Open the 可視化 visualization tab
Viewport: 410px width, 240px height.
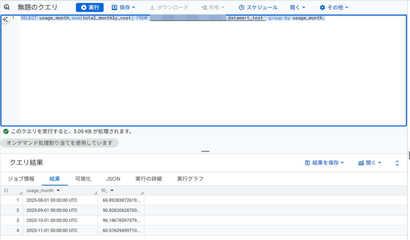pyautogui.click(x=83, y=179)
